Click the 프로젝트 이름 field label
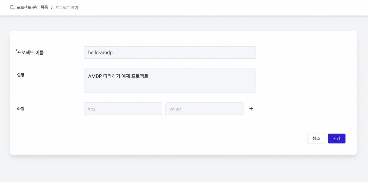This screenshot has width=368, height=182. pyautogui.click(x=30, y=53)
